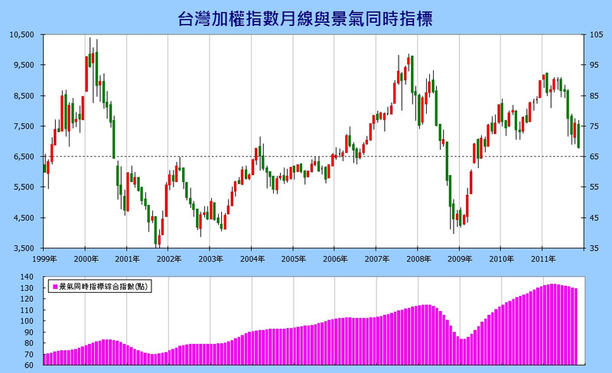Viewport: 612px width, 373px height.
Task: Pick the 2011年 x-axis label
Action: pos(543,258)
